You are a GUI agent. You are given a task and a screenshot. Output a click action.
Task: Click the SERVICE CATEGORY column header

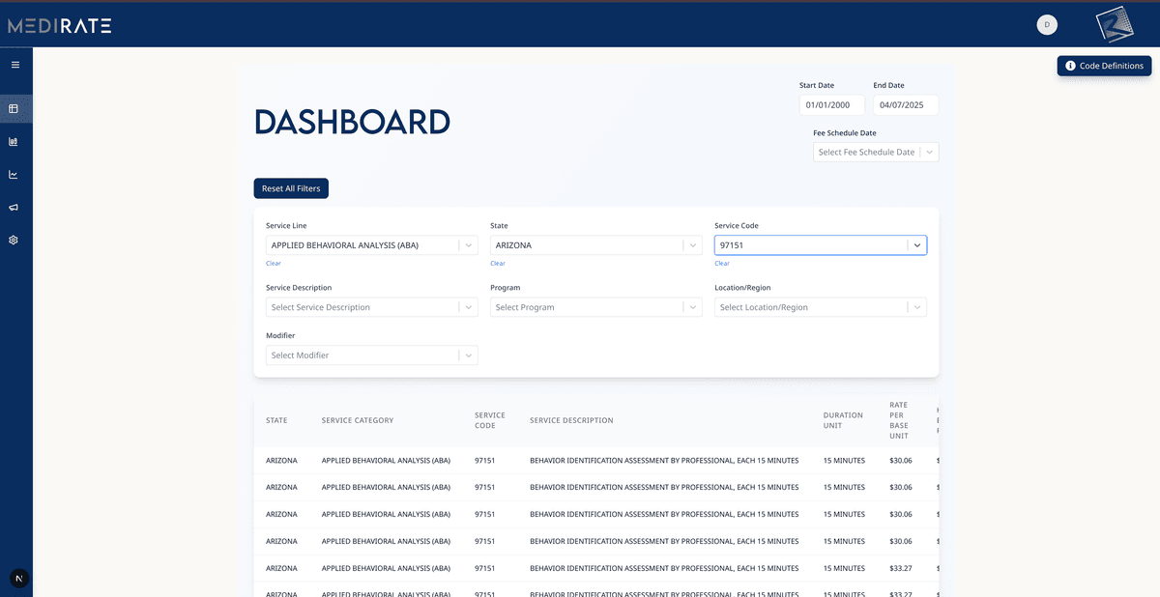358,420
